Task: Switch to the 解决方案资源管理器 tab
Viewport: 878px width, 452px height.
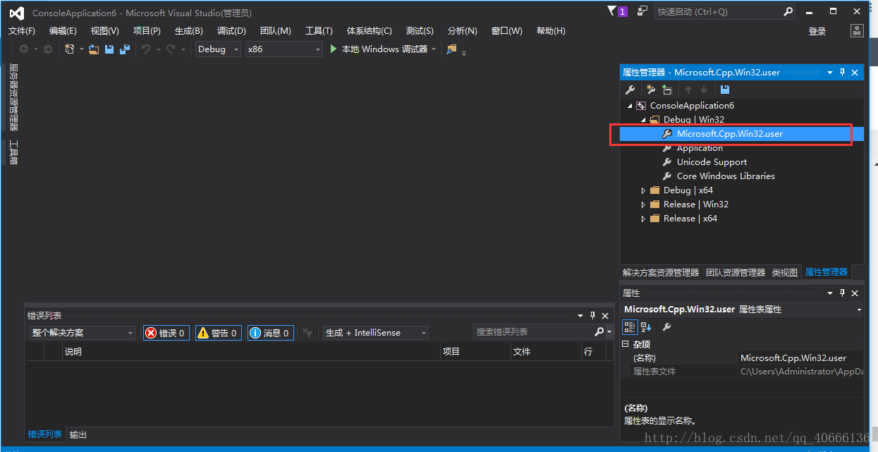Action: 661,272
